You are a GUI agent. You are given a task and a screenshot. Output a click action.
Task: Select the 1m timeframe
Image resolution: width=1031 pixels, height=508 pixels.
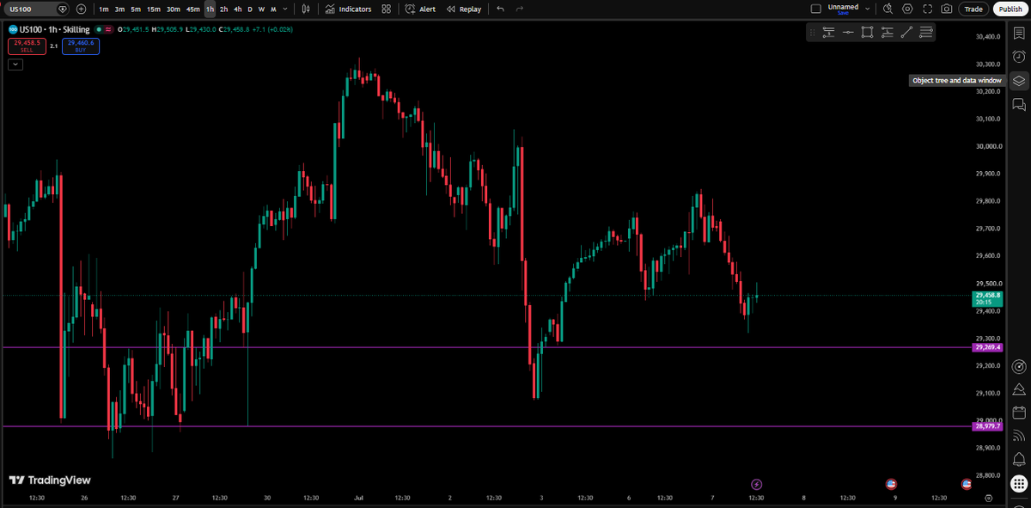(x=103, y=9)
